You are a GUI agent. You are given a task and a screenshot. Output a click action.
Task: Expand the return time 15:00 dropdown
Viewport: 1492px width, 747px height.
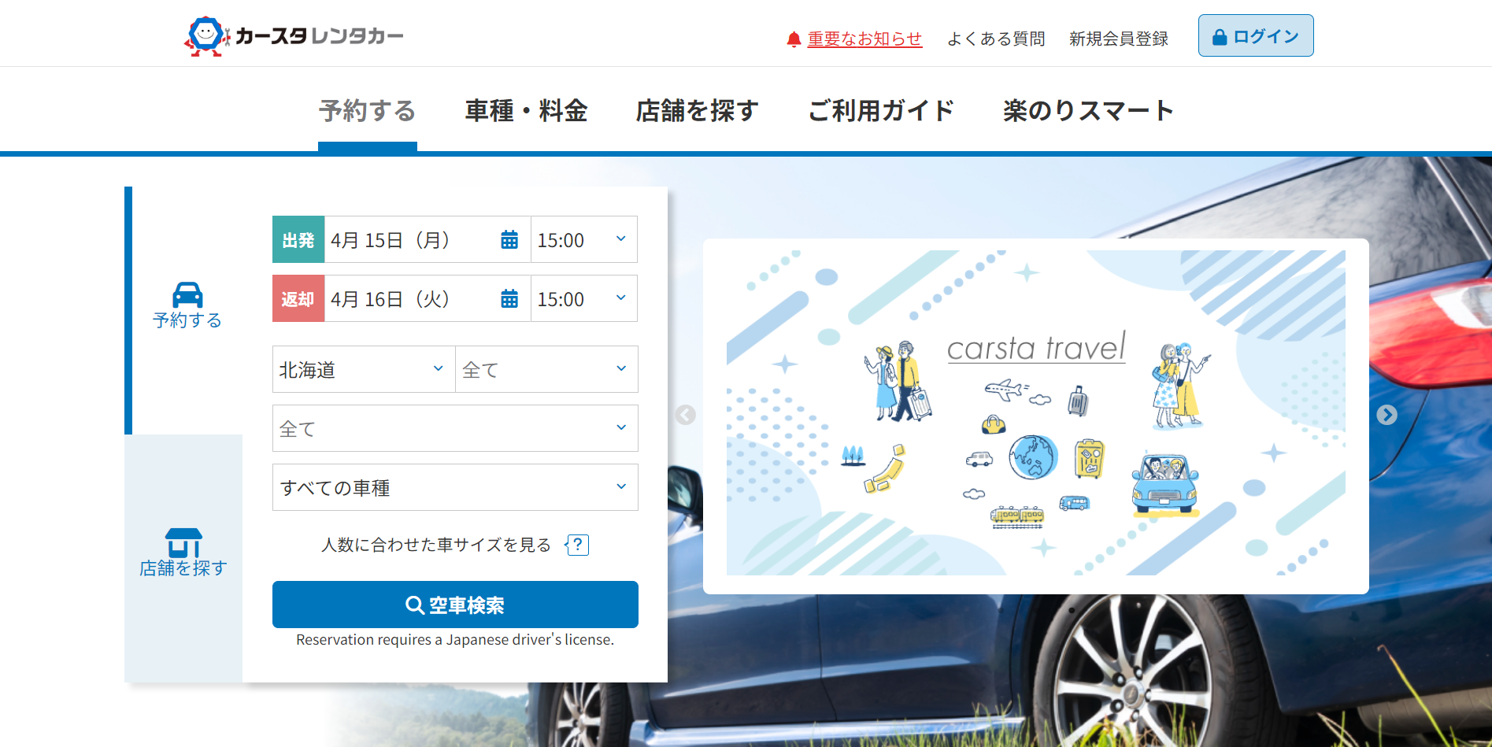coord(583,299)
